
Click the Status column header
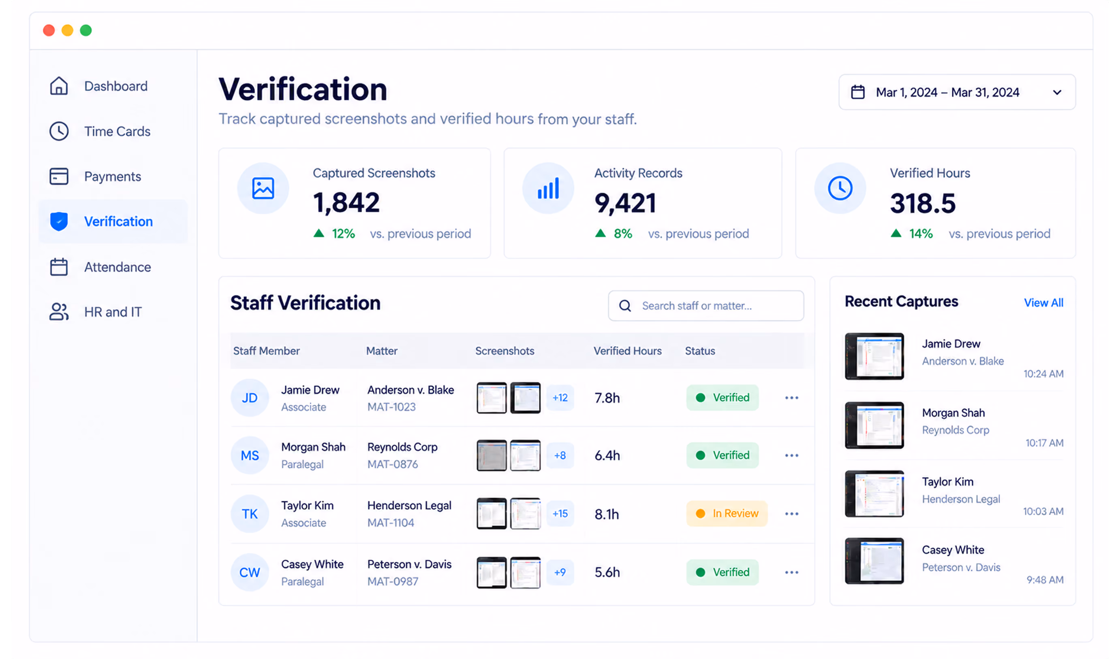(700, 351)
